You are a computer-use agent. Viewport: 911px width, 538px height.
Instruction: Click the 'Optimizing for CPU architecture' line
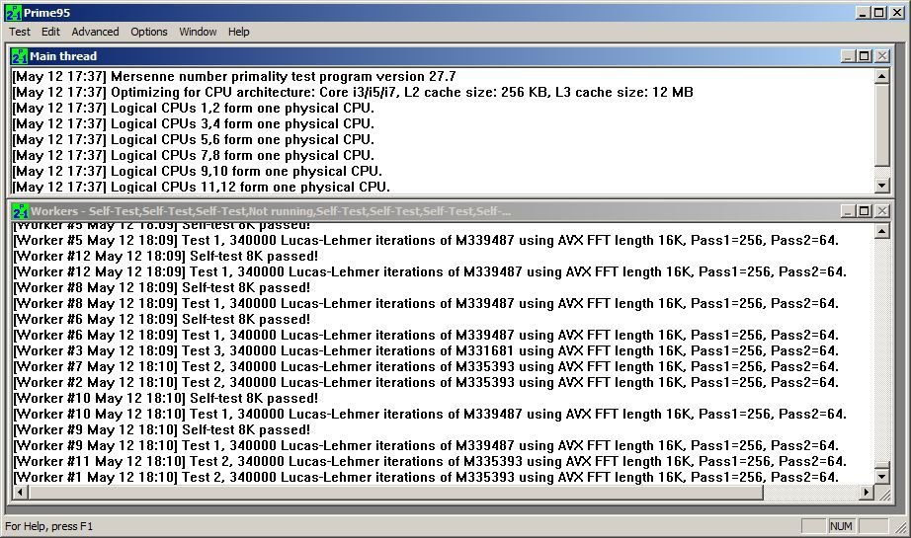pyautogui.click(x=353, y=92)
